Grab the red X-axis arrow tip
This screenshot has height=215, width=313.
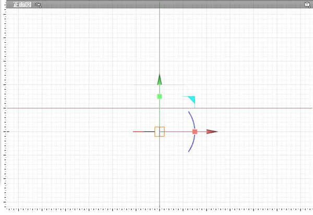(x=212, y=132)
